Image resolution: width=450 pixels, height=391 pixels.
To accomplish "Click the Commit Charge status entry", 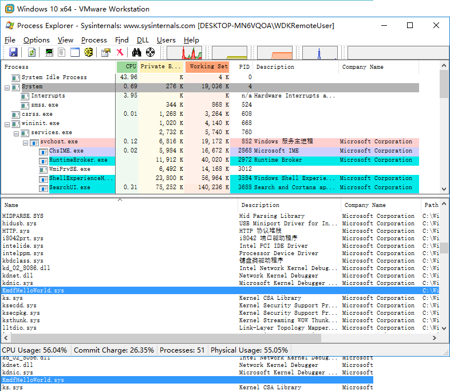I will click(114, 350).
